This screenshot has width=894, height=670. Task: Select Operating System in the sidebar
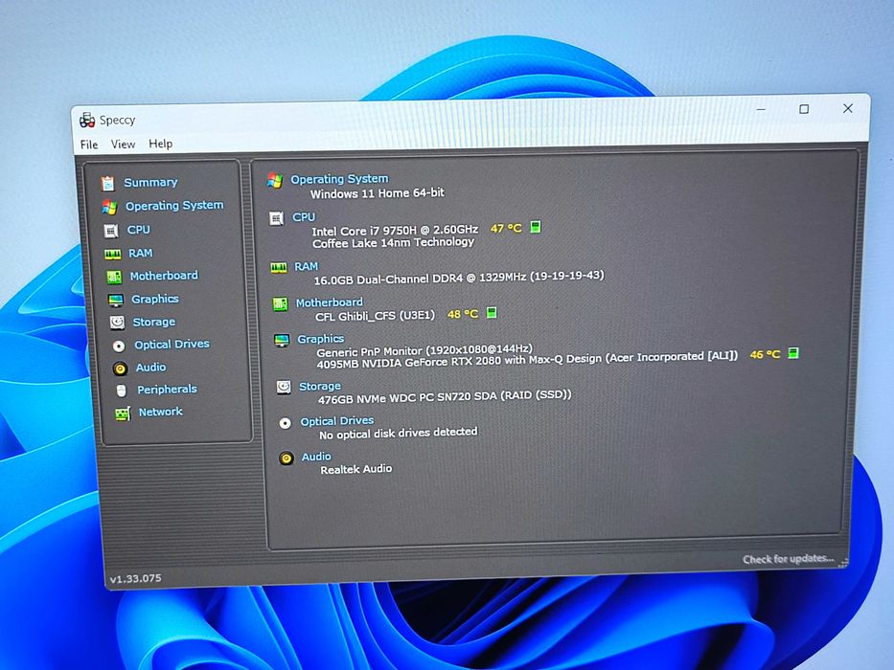pos(174,205)
